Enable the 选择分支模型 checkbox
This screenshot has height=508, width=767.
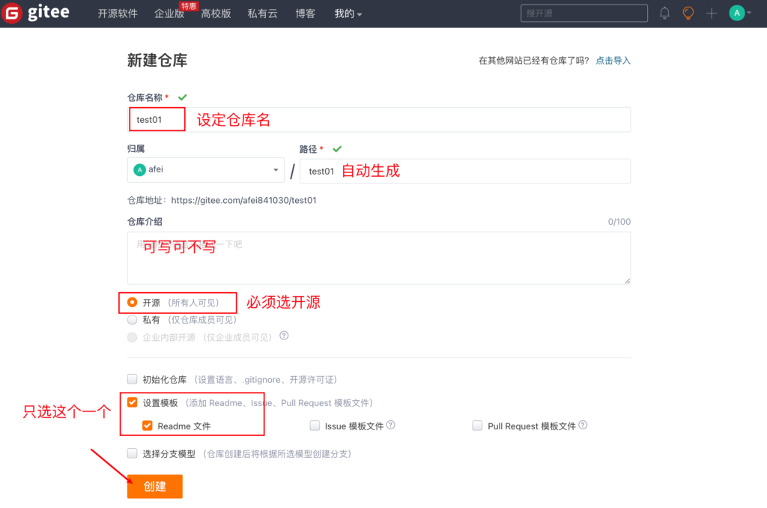click(133, 453)
